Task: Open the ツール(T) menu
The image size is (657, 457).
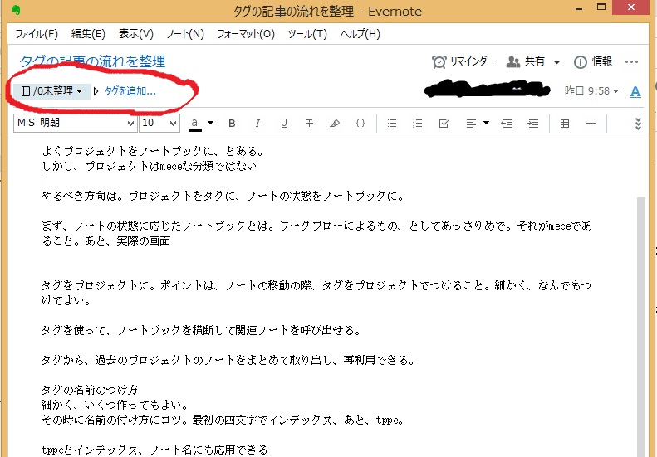Action: click(x=307, y=33)
